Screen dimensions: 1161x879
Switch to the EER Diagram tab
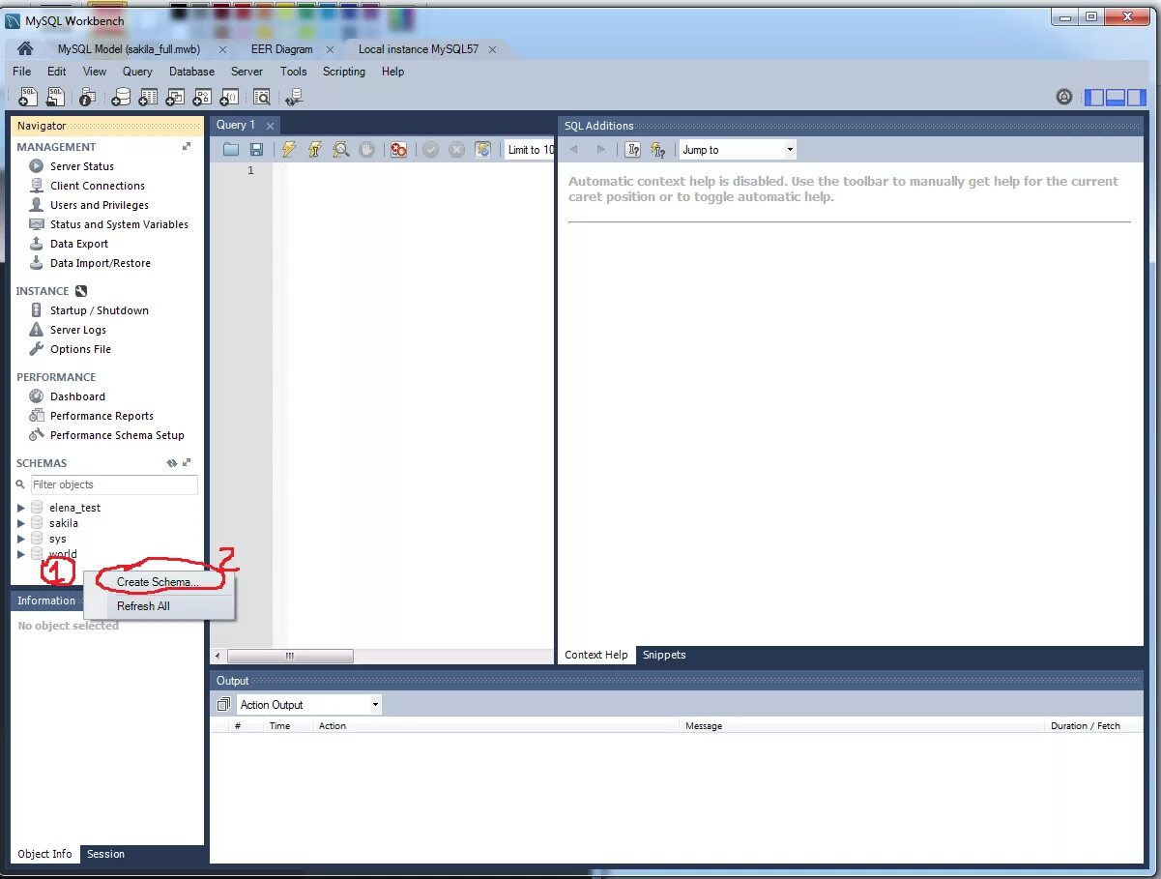[x=282, y=49]
